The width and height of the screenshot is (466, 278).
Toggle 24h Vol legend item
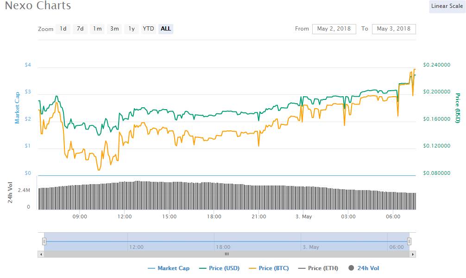(364, 268)
